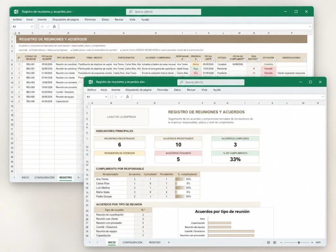
Task: Click the zoom out minus icon
Action: click(281, 242)
